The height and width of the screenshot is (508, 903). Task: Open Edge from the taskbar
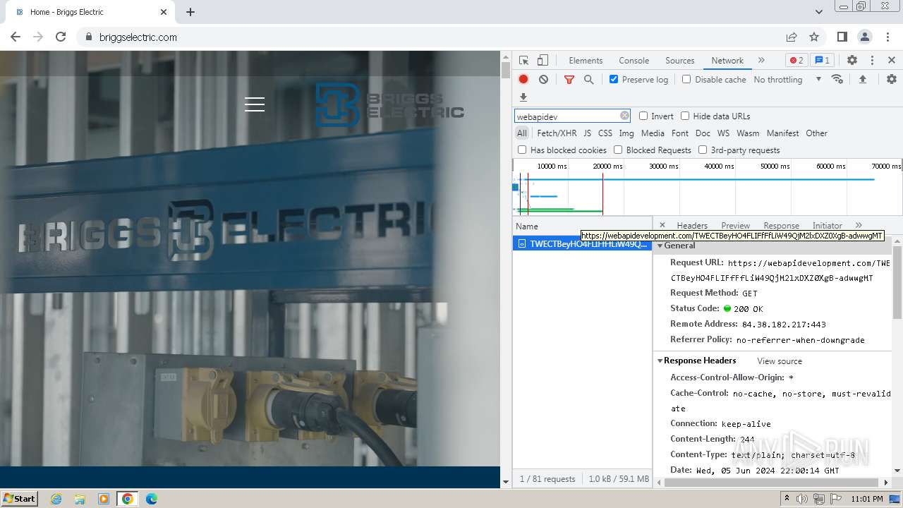[x=151, y=499]
